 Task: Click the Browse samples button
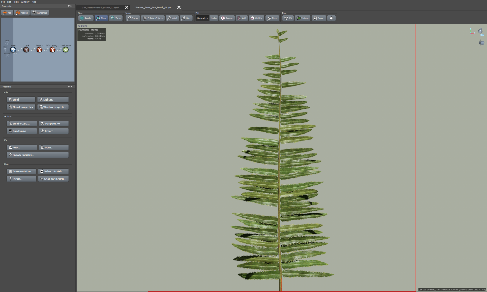click(x=37, y=155)
